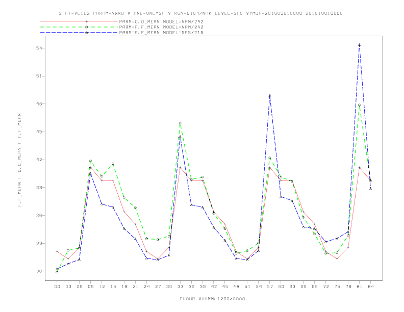404x312 pixels.
Task: Click x-axis tick label 33
Action: 180,287
